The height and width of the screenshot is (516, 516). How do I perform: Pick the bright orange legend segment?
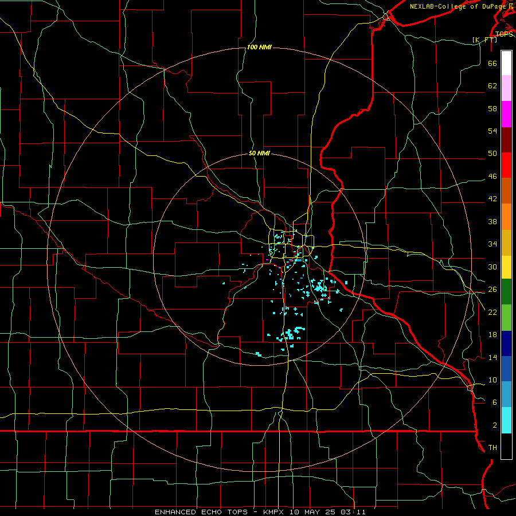pos(506,217)
